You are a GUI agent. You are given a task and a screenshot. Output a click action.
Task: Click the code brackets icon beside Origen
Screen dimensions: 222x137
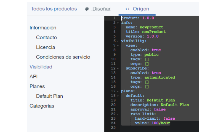127,9
